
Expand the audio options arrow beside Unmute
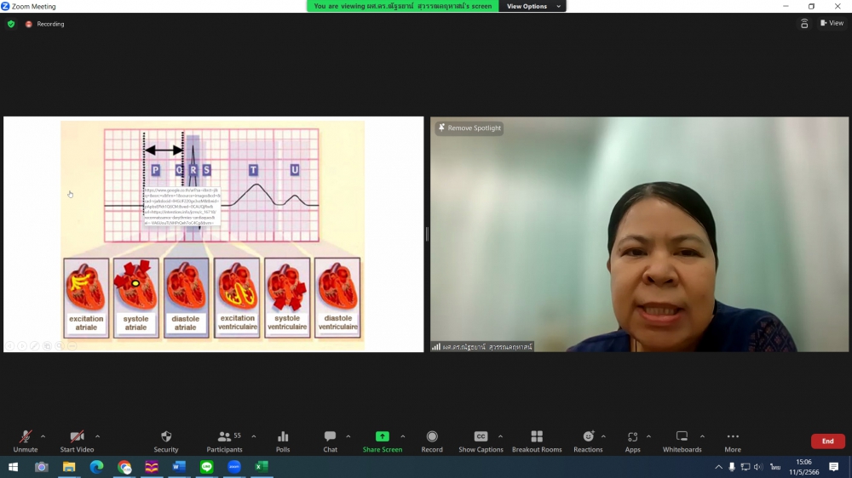click(x=43, y=436)
